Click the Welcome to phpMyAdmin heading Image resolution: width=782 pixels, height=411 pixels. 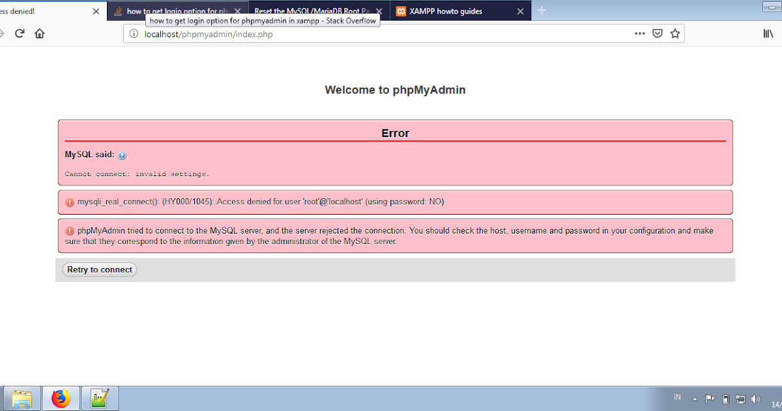395,90
